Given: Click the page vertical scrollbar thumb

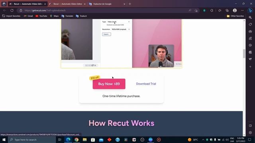Looking at the screenshot, I should tap(244, 54).
